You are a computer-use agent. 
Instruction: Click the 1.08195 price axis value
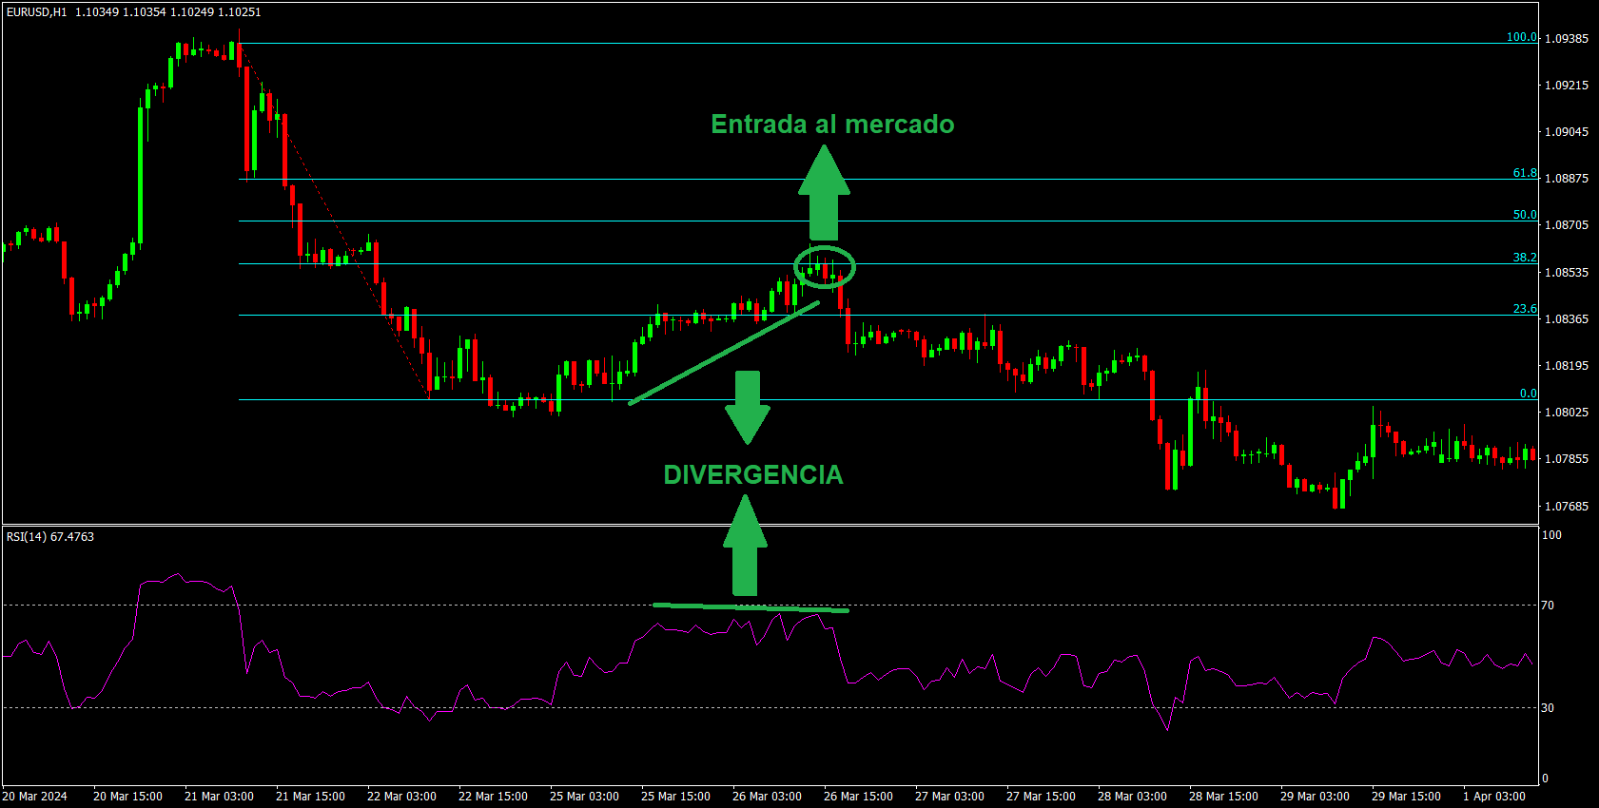click(1567, 366)
